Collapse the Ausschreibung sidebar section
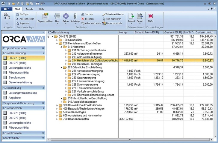 43,88
